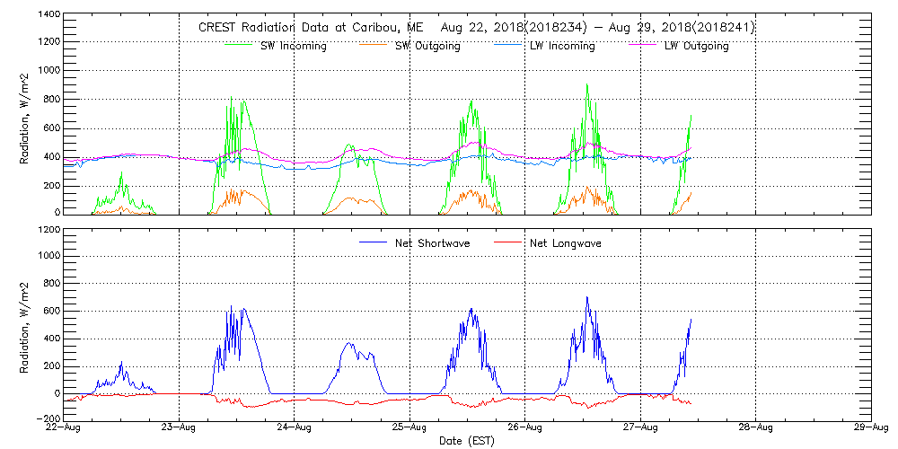The width and height of the screenshot is (898, 449).
Task: Select the 27-Aug date tick label
Action: coord(640,428)
